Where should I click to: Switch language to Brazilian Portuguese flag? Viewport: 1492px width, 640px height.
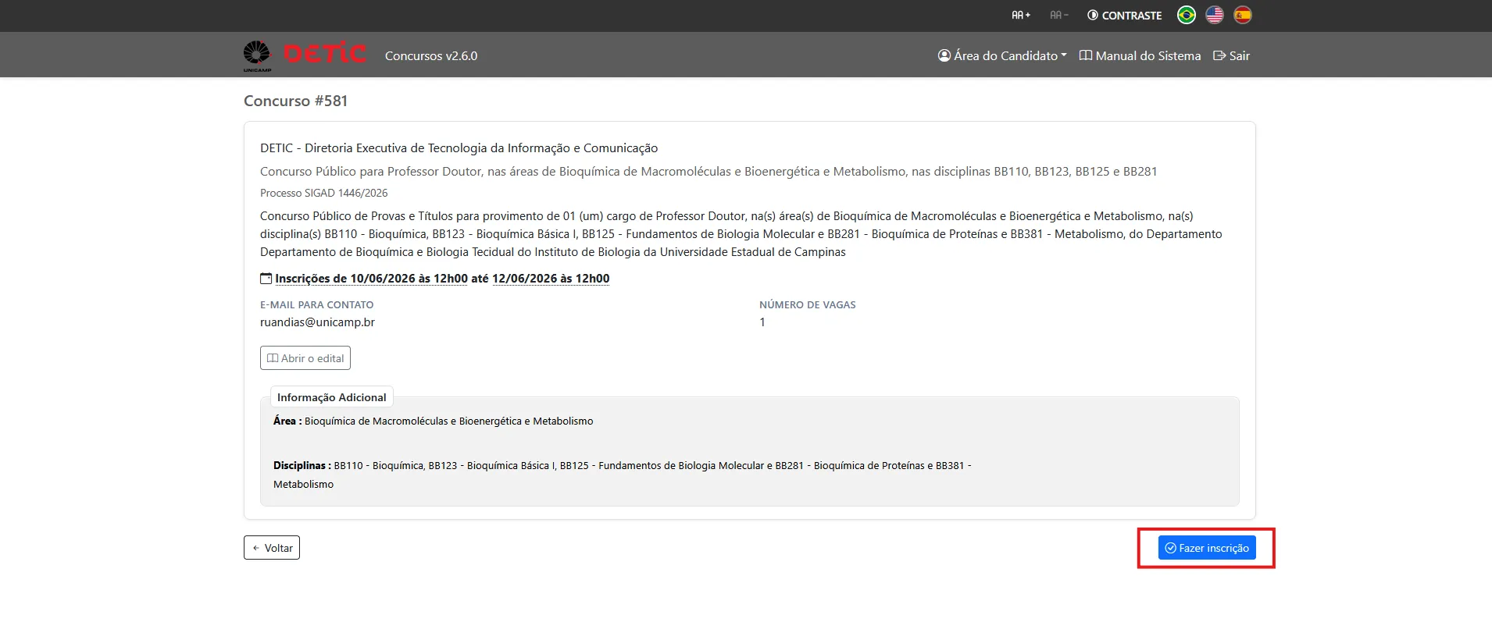click(x=1186, y=15)
